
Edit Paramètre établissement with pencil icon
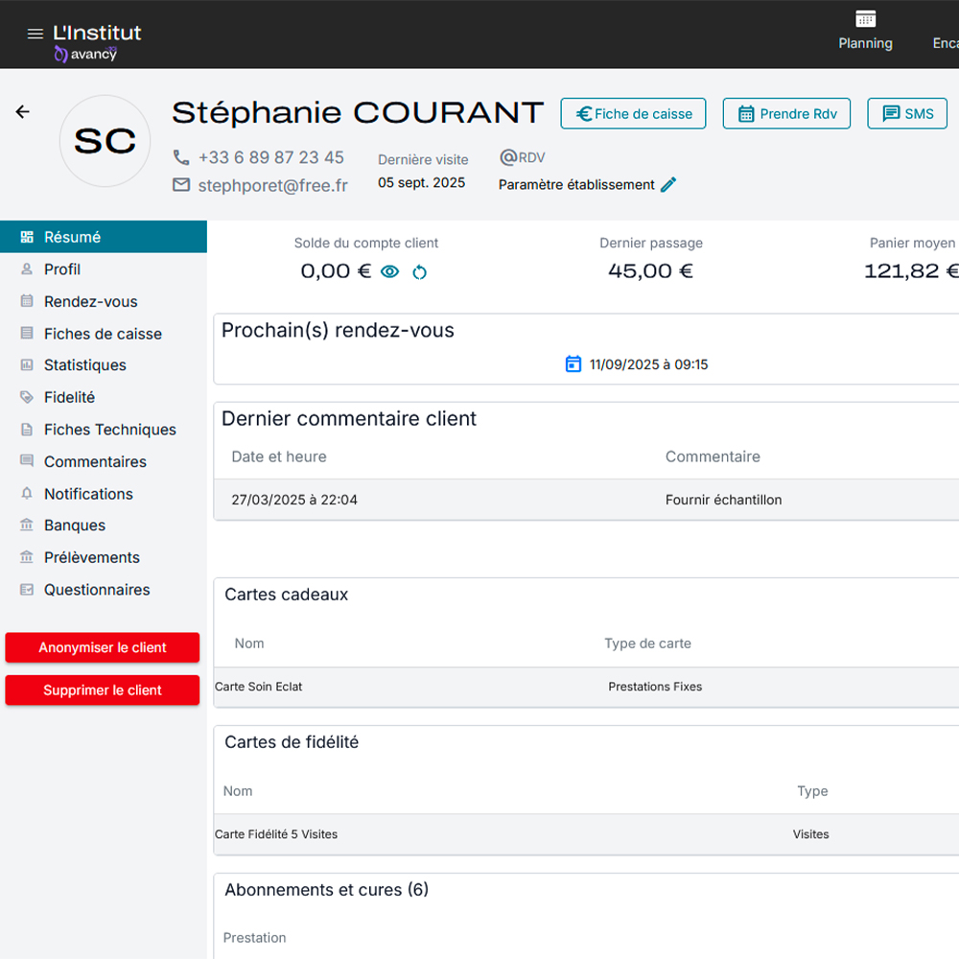tap(668, 185)
